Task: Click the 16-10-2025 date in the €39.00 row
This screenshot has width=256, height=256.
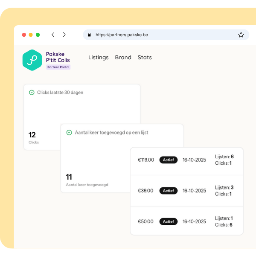Action: click(x=194, y=191)
